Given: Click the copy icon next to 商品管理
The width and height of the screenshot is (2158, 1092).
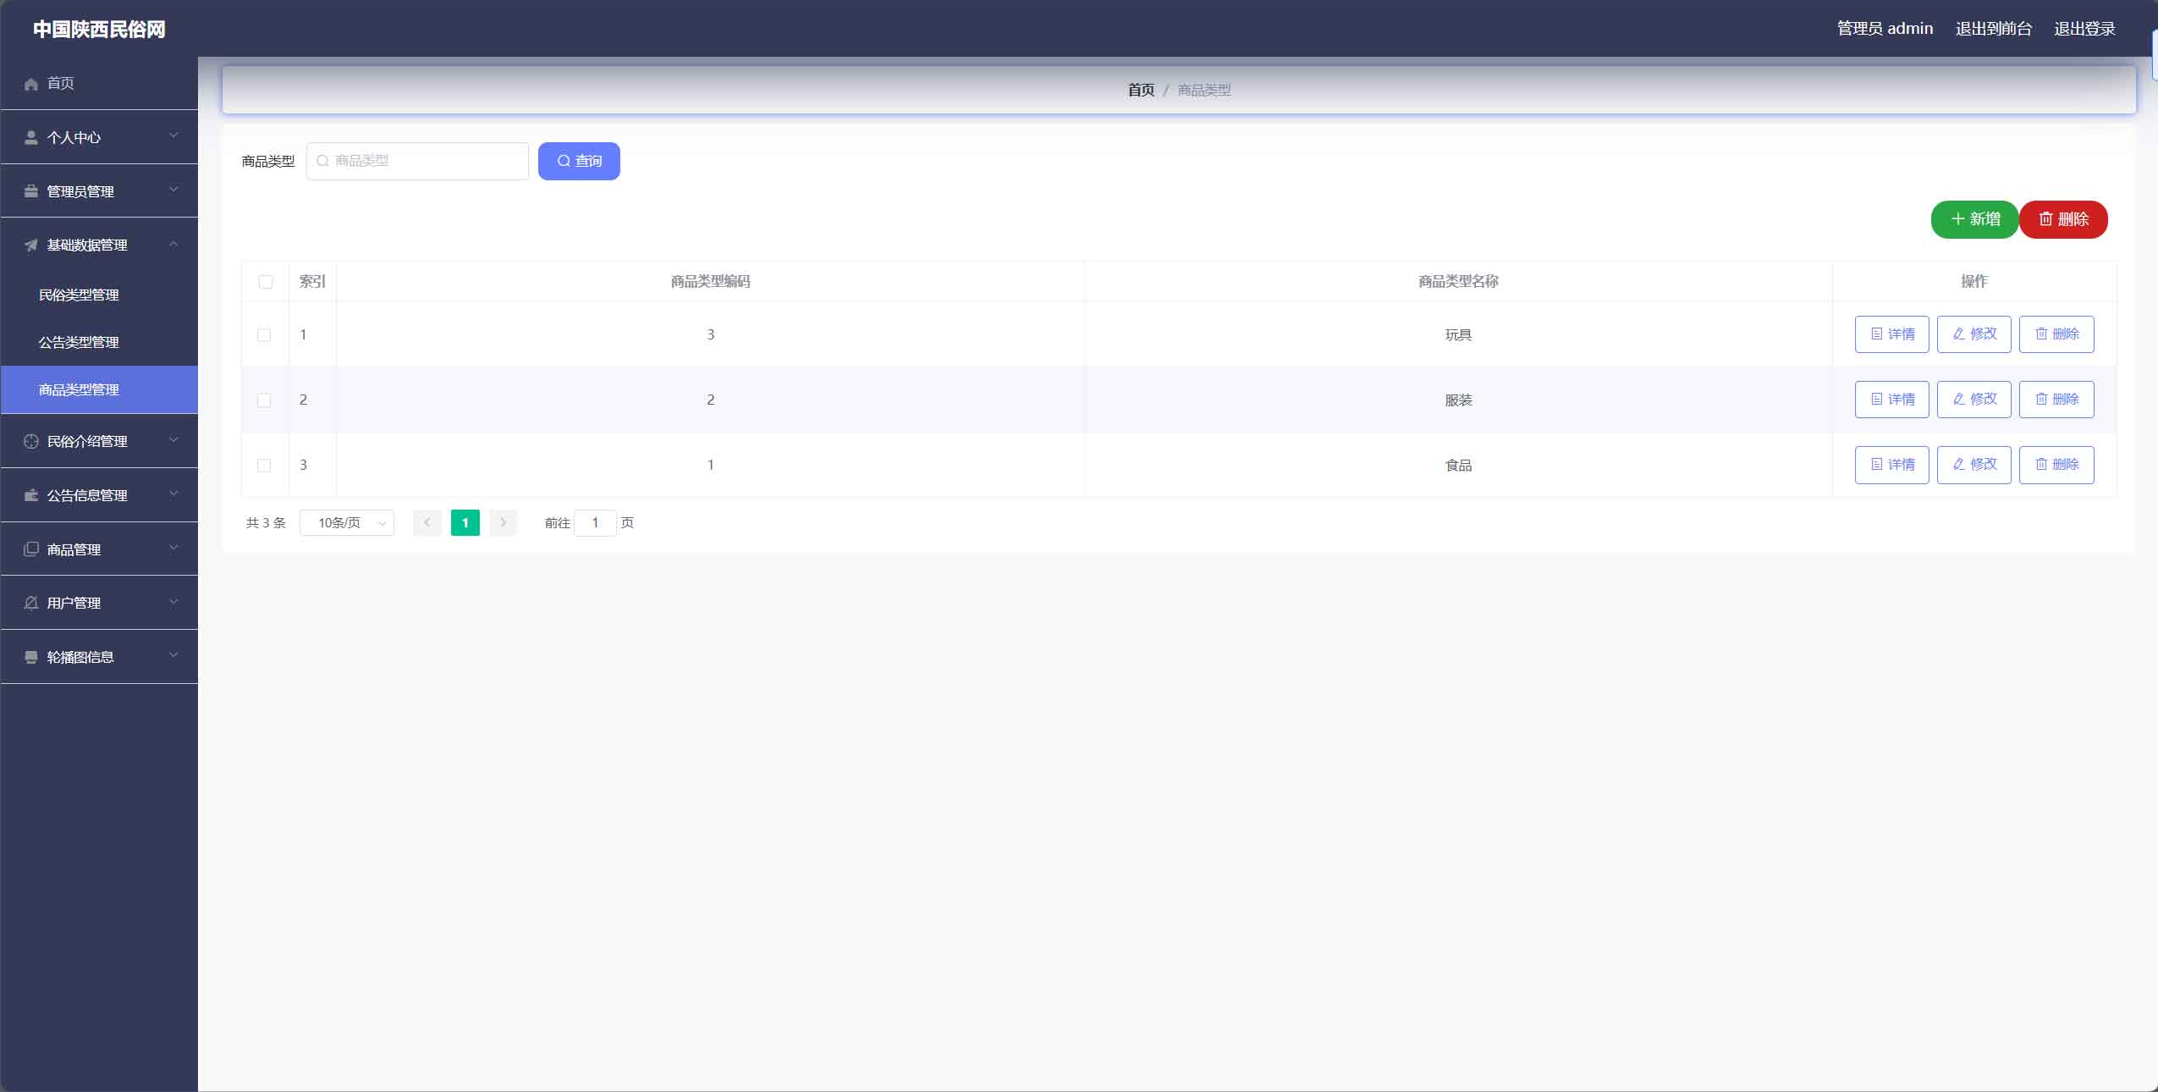Looking at the screenshot, I should click(31, 549).
